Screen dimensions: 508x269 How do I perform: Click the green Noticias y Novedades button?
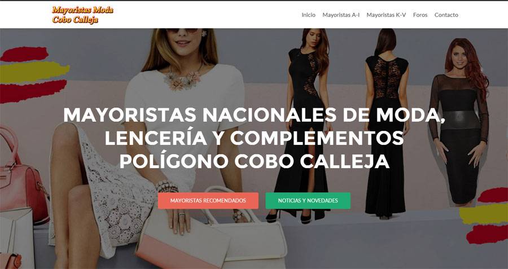(x=308, y=201)
